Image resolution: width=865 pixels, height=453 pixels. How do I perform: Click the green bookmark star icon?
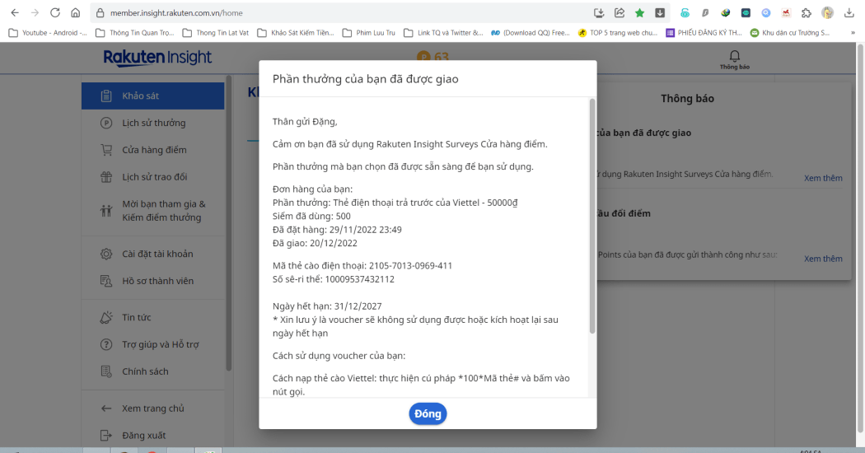639,12
